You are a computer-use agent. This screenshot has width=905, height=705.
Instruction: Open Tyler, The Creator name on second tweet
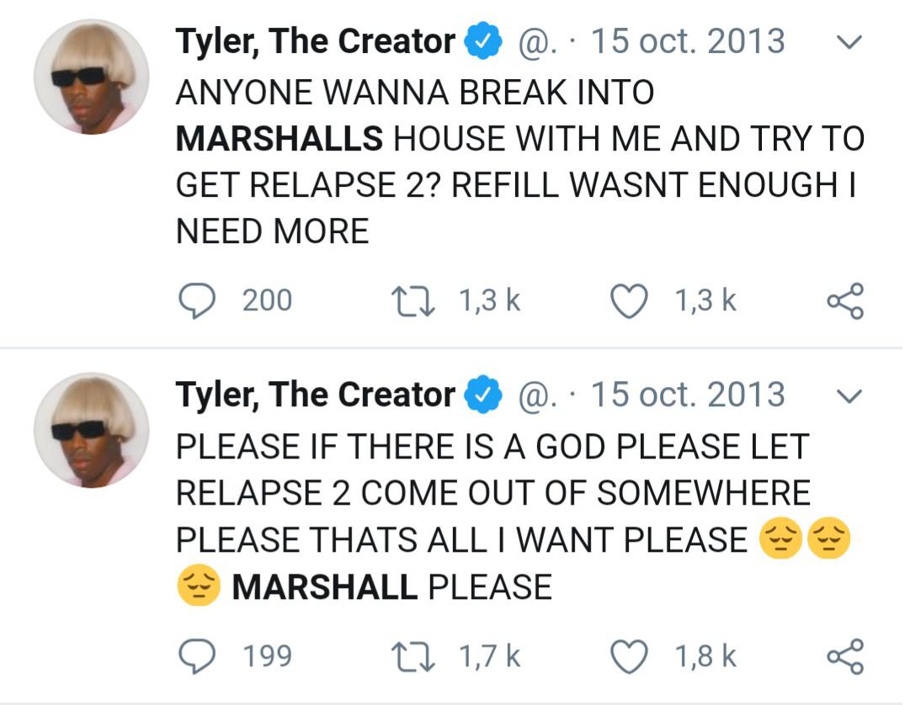tap(315, 395)
